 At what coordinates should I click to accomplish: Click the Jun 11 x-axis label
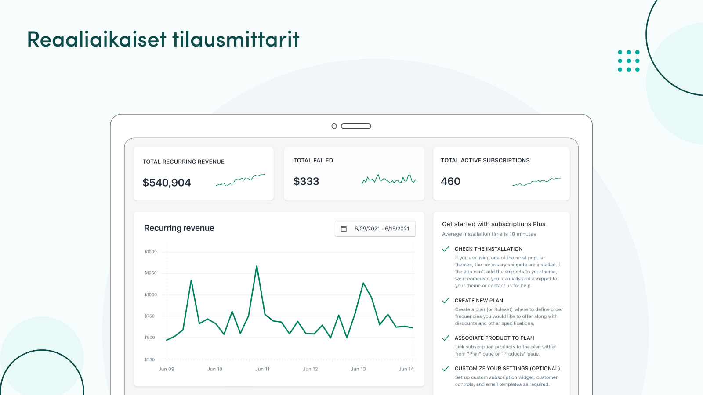(262, 369)
